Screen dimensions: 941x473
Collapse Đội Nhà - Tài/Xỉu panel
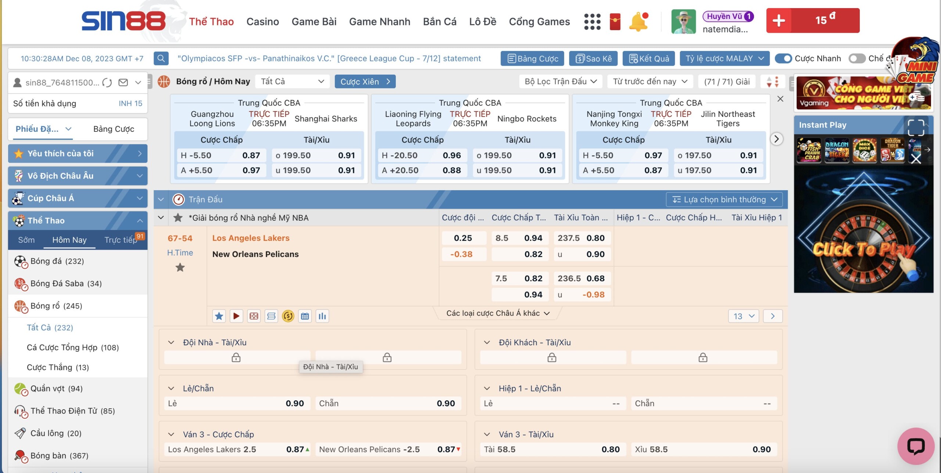point(171,343)
